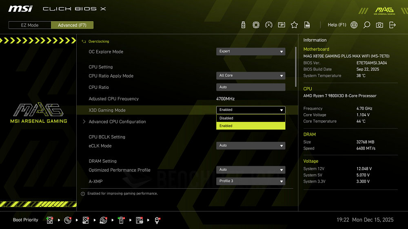Click the USB flash drive icon in top toolbar
Image resolution: width=408 pixels, height=229 pixels.
coord(244,25)
